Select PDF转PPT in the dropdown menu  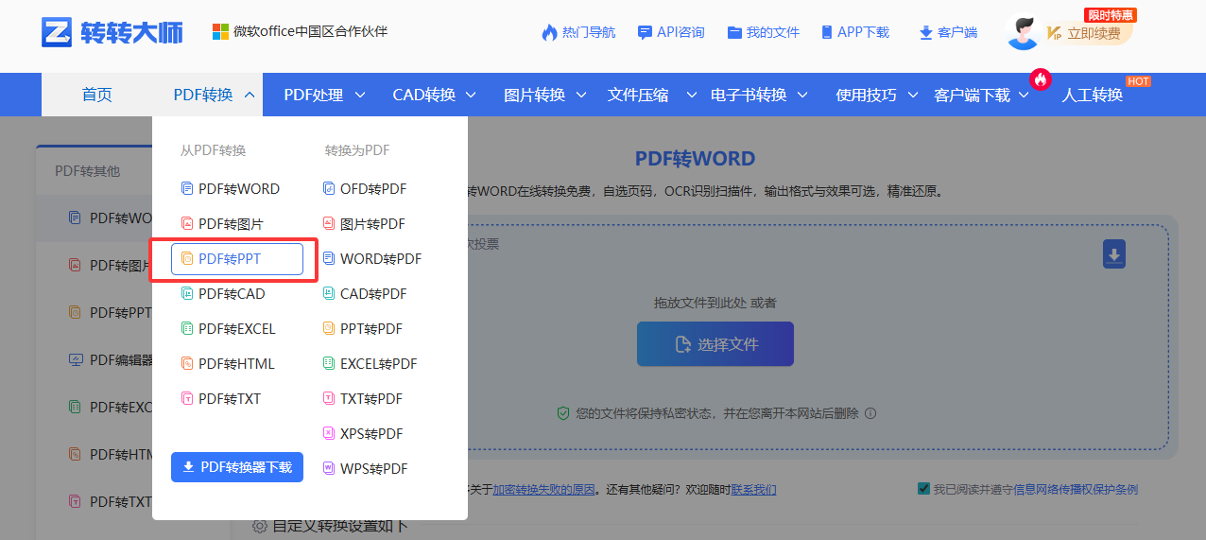(237, 259)
